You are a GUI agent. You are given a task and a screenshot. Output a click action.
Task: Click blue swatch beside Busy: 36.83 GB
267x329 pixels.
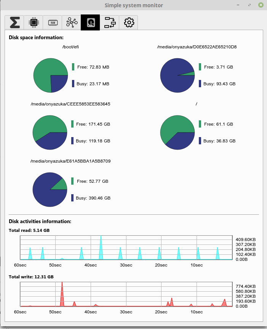(200, 141)
